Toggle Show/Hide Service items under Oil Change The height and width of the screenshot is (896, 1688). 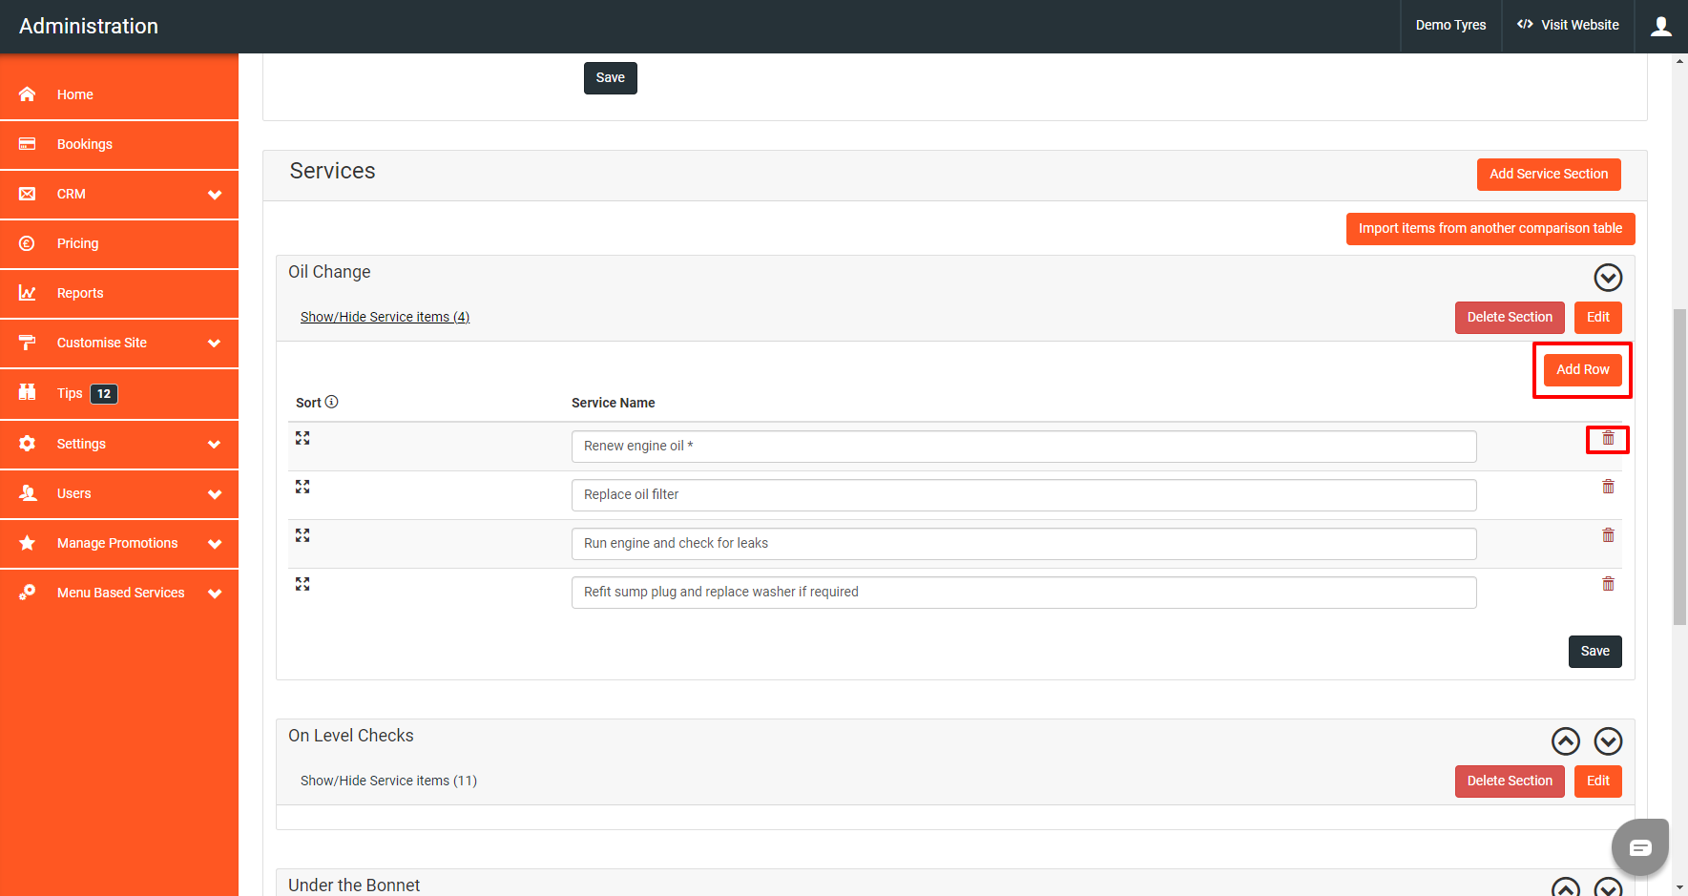pyautogui.click(x=385, y=316)
